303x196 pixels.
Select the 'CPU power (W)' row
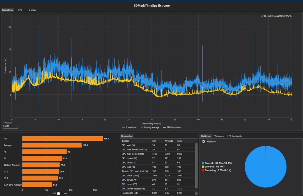158,158
